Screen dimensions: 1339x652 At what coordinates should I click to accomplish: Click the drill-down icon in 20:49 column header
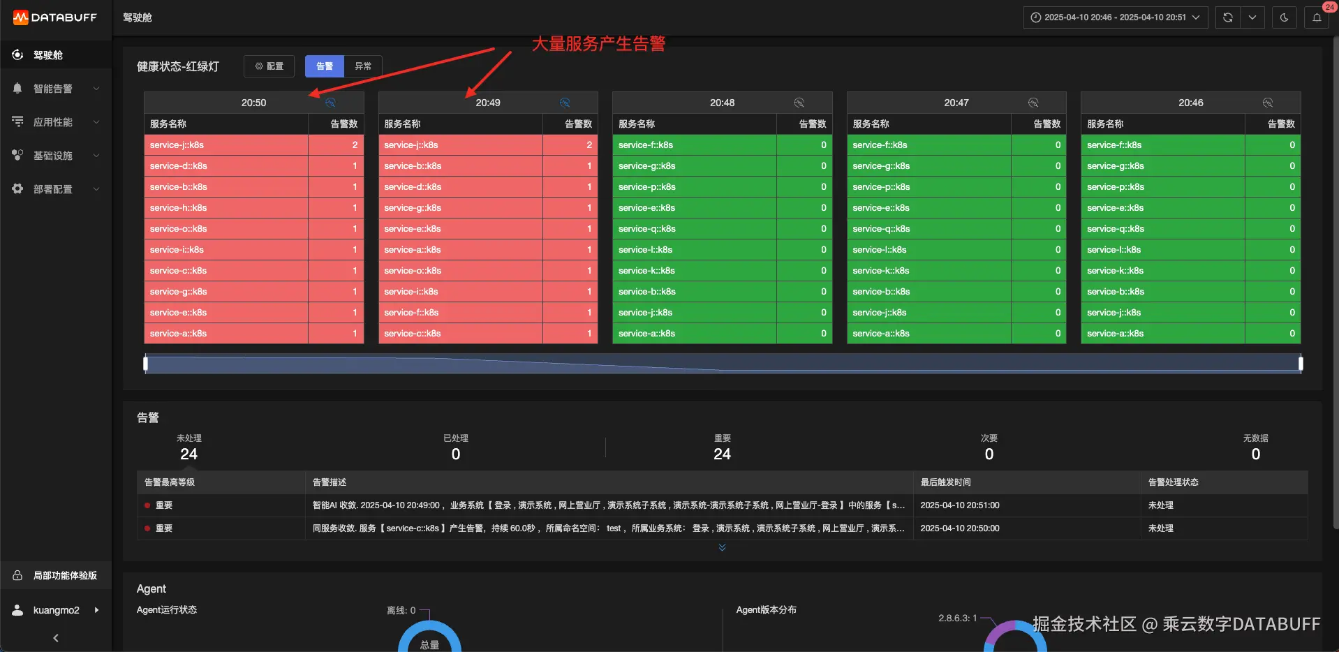coord(565,103)
